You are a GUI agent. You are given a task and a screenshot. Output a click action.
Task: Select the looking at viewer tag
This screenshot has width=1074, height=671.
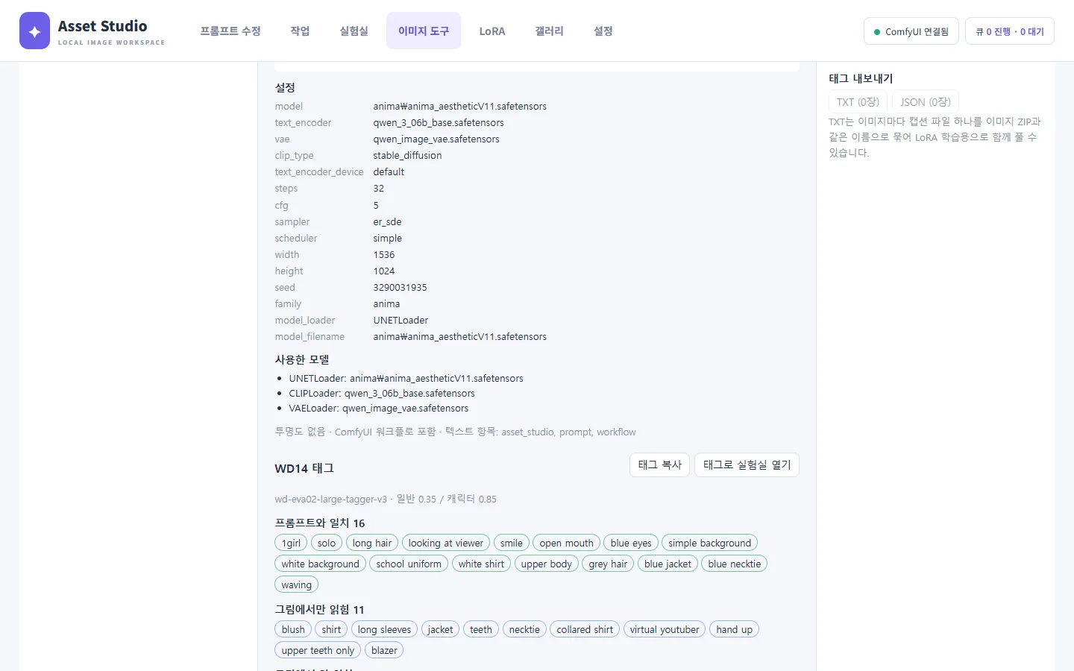click(x=446, y=543)
